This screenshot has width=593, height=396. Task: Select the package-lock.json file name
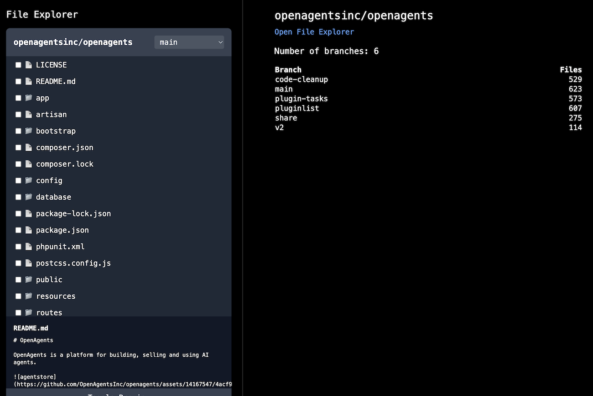73,213
